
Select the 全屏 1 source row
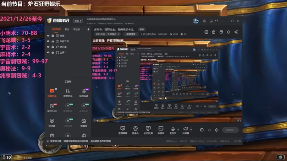click(68, 52)
